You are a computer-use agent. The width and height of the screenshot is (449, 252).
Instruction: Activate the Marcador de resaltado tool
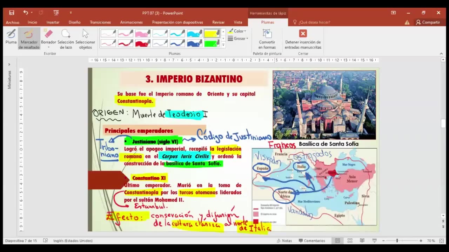29,39
